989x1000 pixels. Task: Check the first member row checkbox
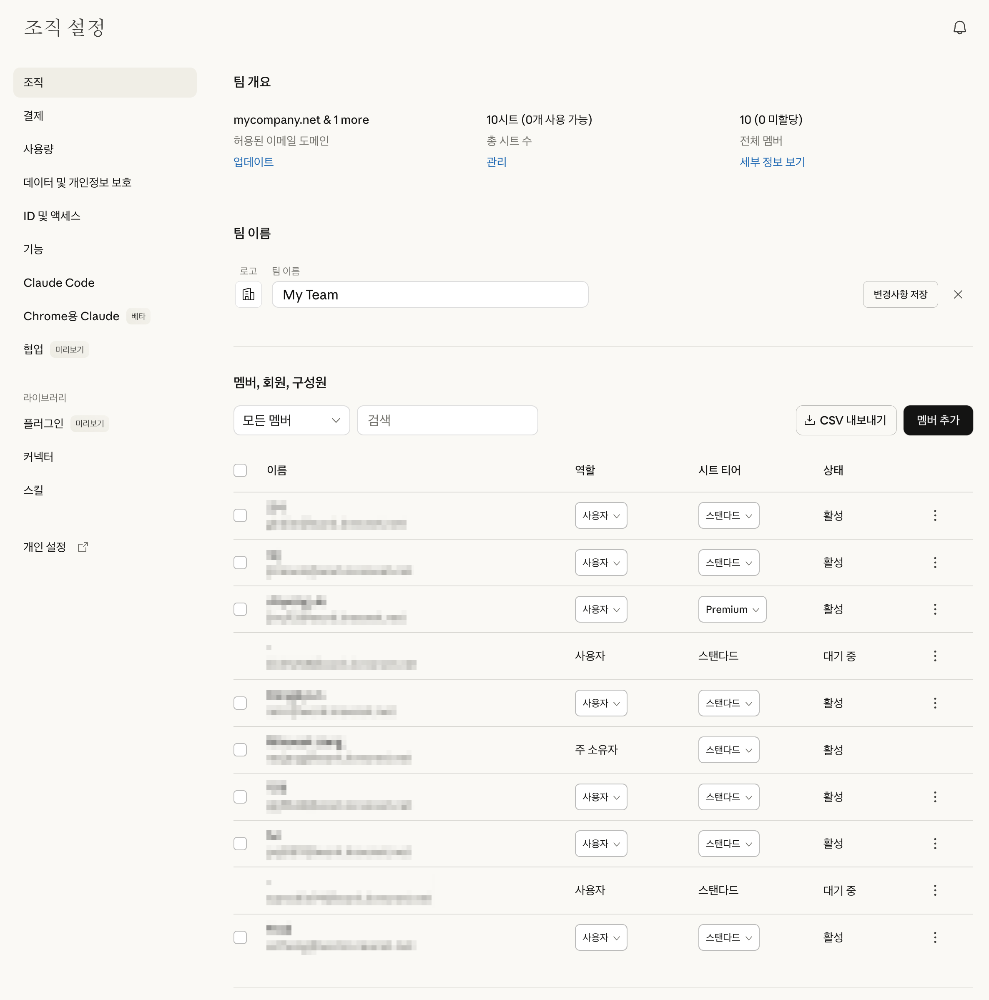[x=240, y=515]
